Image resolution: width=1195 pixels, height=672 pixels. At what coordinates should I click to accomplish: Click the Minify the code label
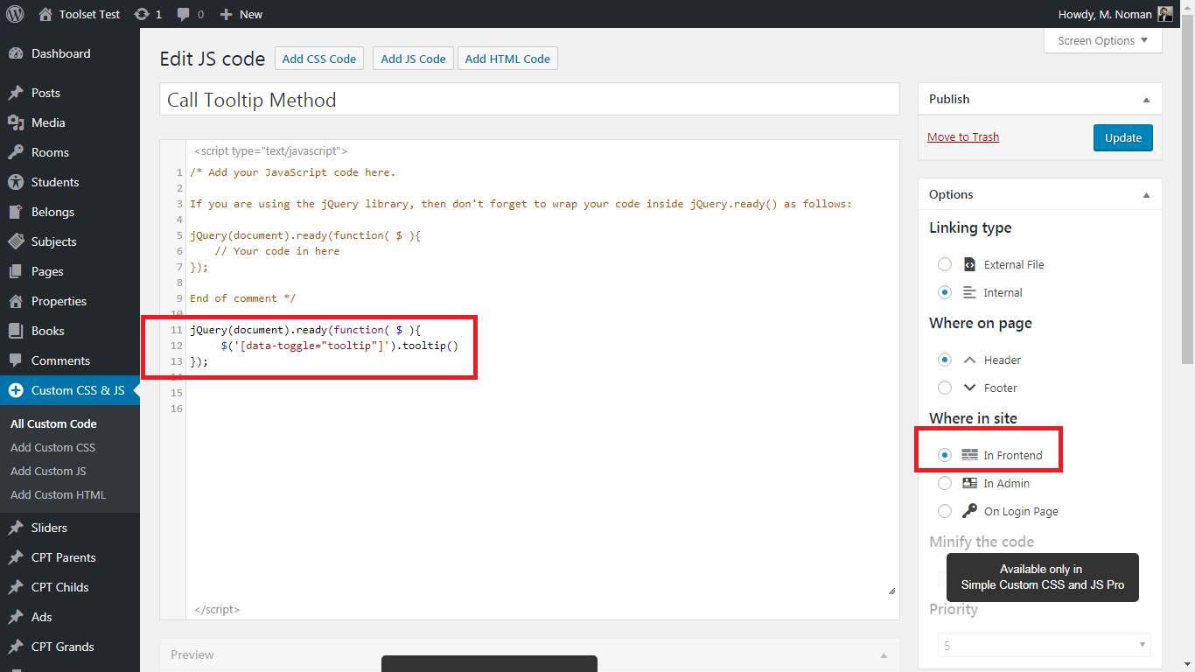click(982, 542)
